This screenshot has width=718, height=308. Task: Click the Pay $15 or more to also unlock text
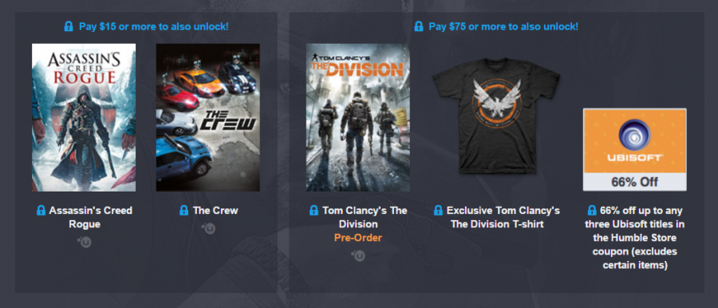pyautogui.click(x=153, y=26)
